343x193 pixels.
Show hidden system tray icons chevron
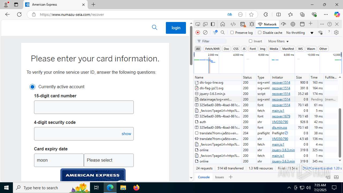pos(289,188)
